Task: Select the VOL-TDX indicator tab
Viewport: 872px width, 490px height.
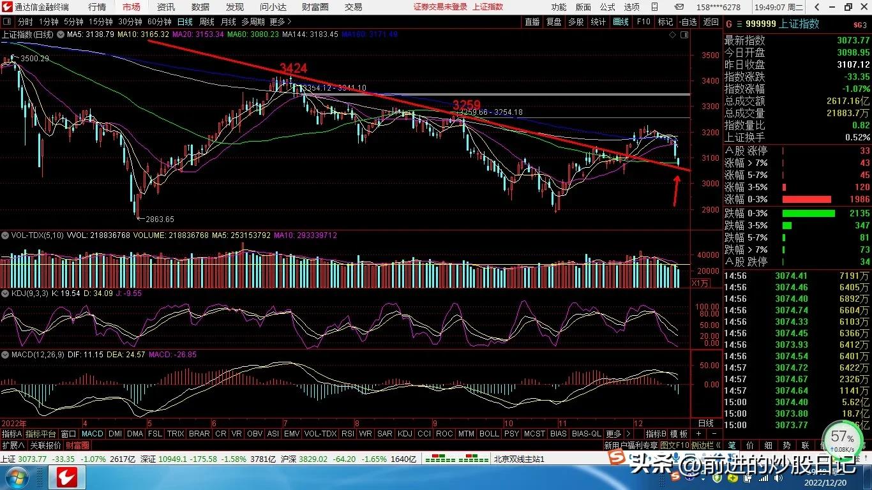Action: [x=320, y=434]
